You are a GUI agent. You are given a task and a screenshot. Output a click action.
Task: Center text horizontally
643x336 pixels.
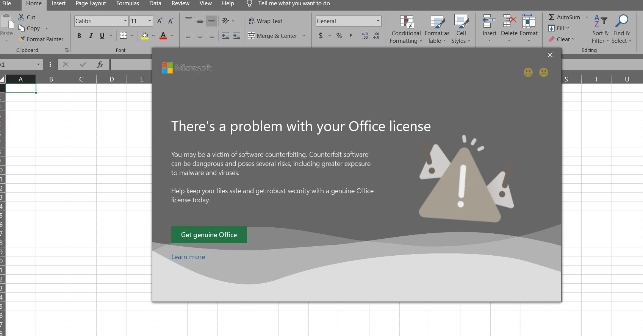tap(200, 36)
